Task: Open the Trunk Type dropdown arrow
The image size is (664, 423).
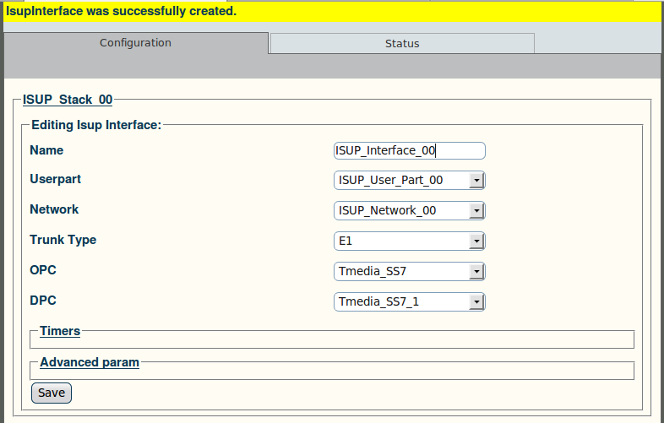Action: tap(476, 241)
